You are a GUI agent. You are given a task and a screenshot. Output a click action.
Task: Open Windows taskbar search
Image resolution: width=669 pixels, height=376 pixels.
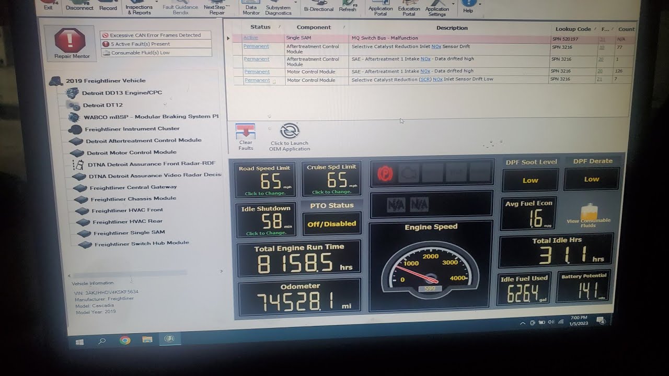(x=102, y=341)
